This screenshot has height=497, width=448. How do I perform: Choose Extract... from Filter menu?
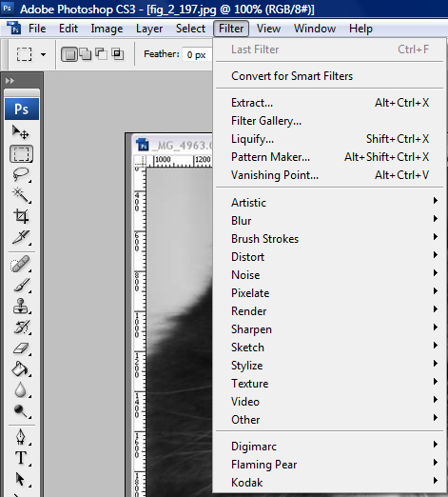click(x=329, y=103)
